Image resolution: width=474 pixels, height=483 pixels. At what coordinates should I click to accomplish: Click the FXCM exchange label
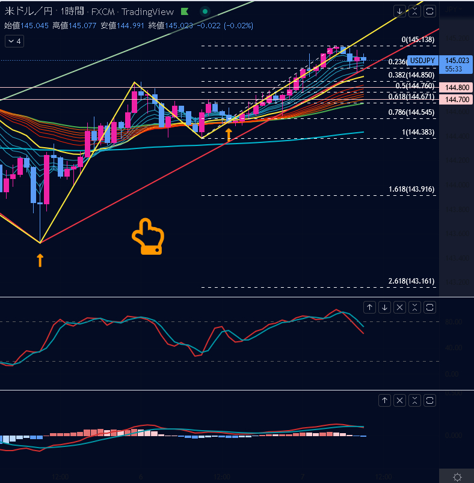click(103, 11)
